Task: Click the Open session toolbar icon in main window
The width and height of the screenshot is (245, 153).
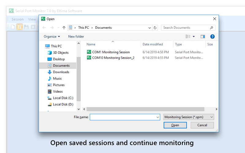Action: click(x=20, y=27)
